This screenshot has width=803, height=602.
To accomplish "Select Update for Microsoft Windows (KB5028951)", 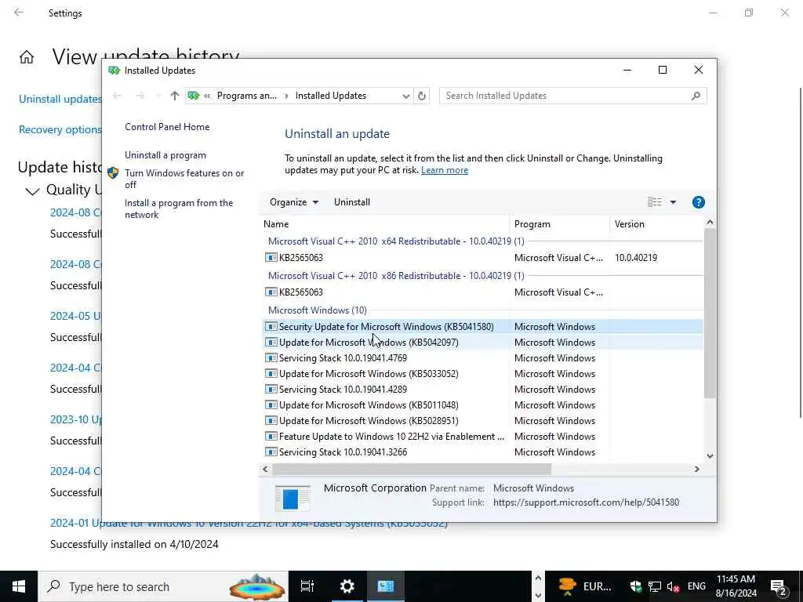I will (483, 421).
